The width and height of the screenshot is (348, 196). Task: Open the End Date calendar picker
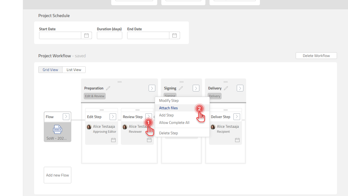click(175, 35)
